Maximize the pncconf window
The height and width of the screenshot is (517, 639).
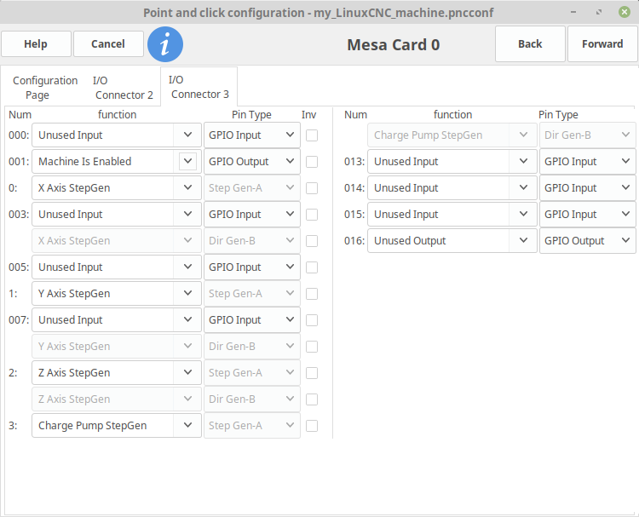click(x=599, y=12)
